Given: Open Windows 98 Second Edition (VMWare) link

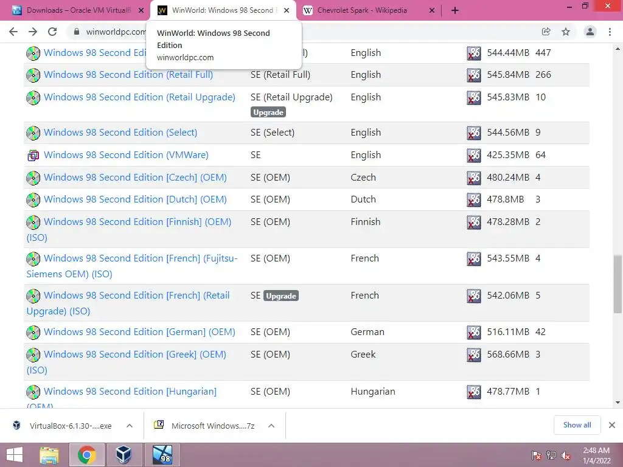Looking at the screenshot, I should pos(126,155).
